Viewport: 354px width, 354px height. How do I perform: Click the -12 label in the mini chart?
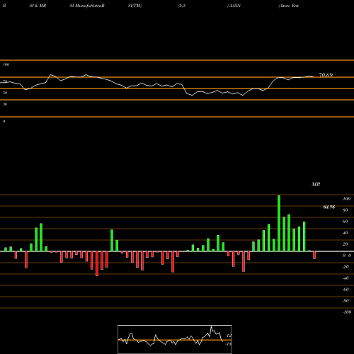229,336
